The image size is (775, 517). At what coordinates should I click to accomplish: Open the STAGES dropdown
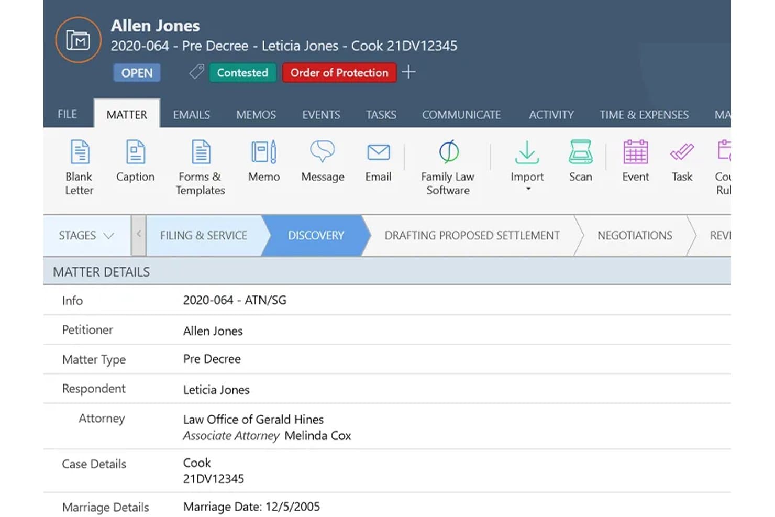[86, 236]
